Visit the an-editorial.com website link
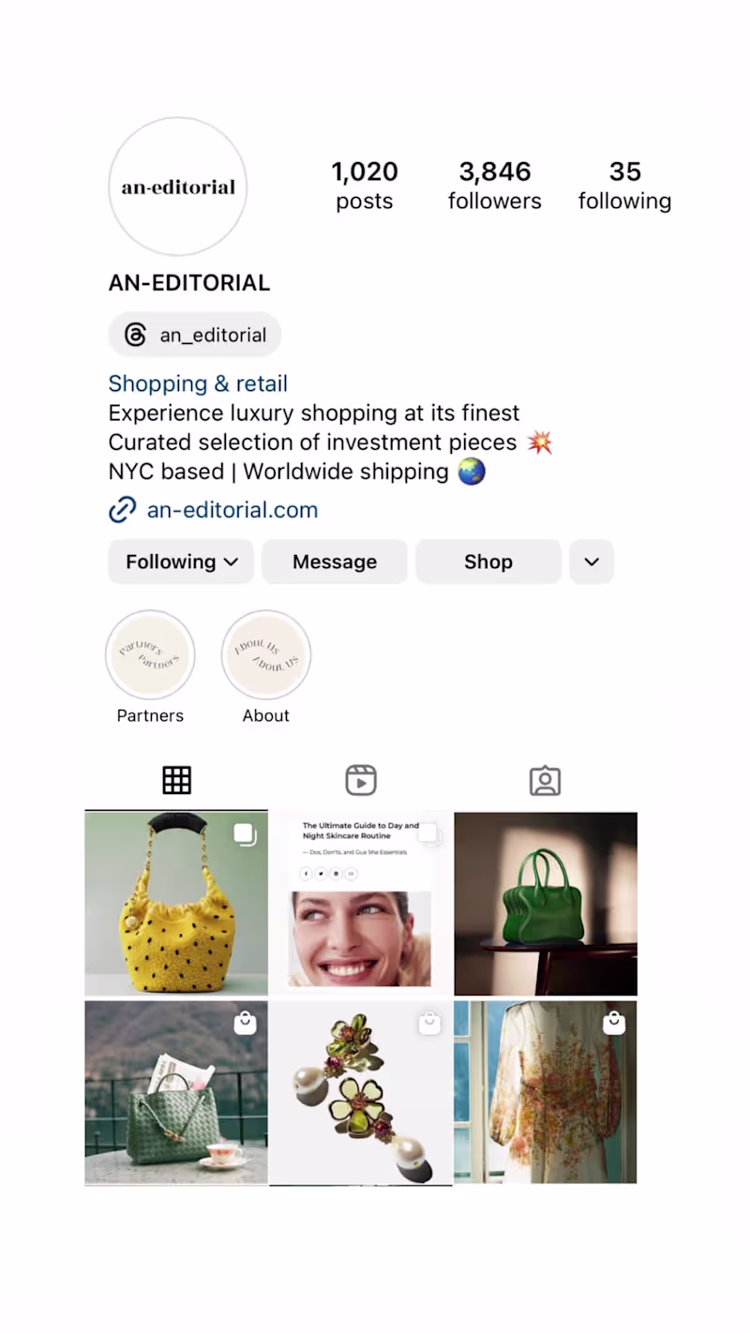 232,510
